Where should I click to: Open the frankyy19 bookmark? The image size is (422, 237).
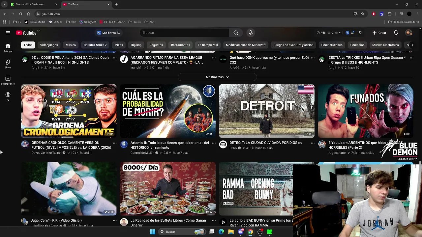coord(88,22)
